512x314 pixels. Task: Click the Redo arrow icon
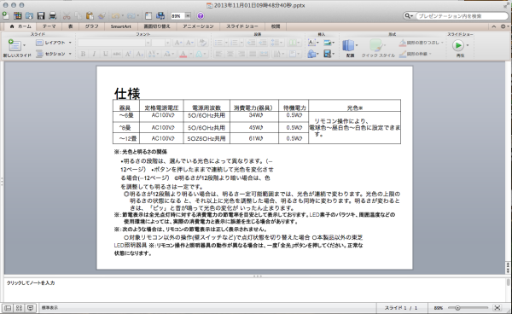(131, 15)
